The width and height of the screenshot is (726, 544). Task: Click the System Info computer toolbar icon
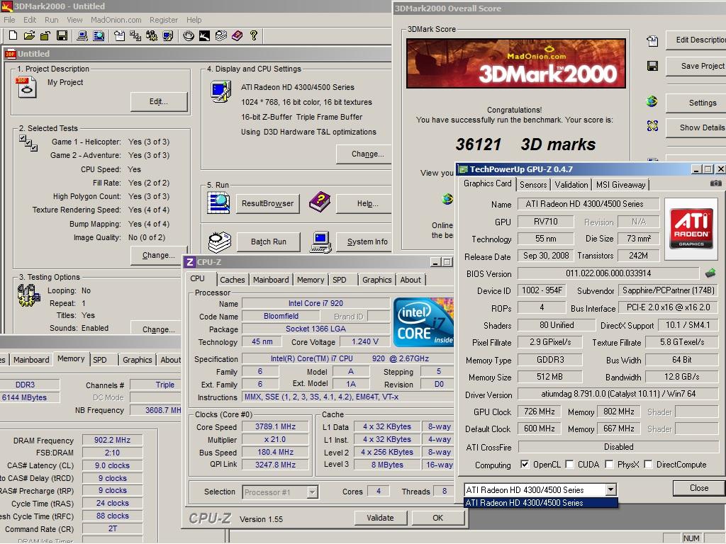(82, 35)
